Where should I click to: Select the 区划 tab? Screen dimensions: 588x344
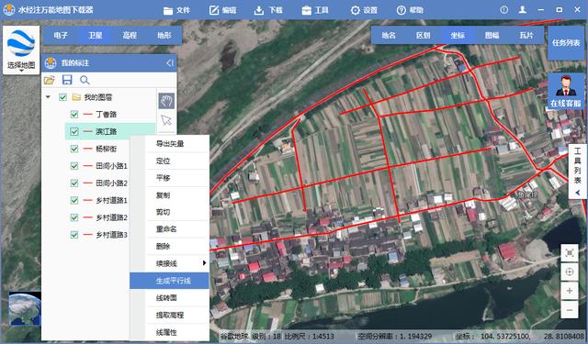click(423, 35)
